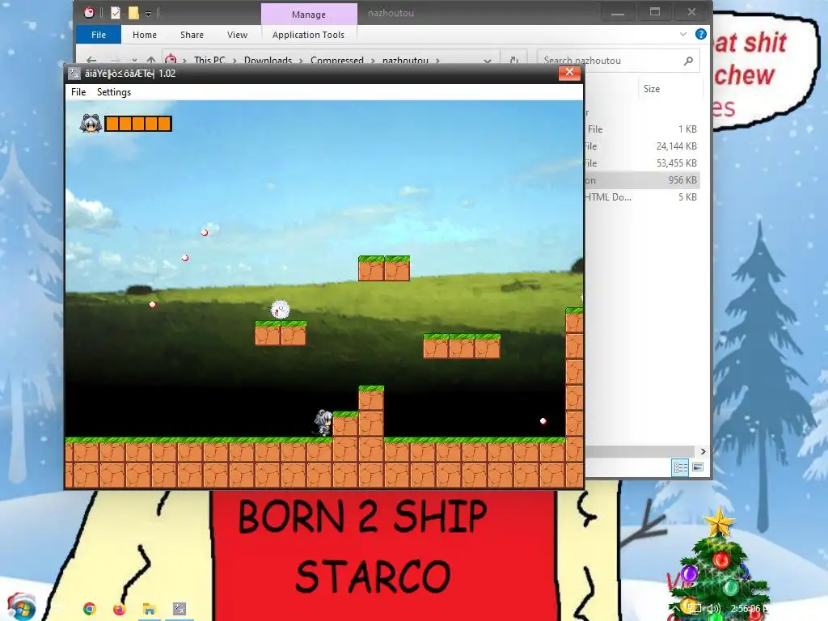
Task: Click the Explorer window app icon
Action: (89, 13)
